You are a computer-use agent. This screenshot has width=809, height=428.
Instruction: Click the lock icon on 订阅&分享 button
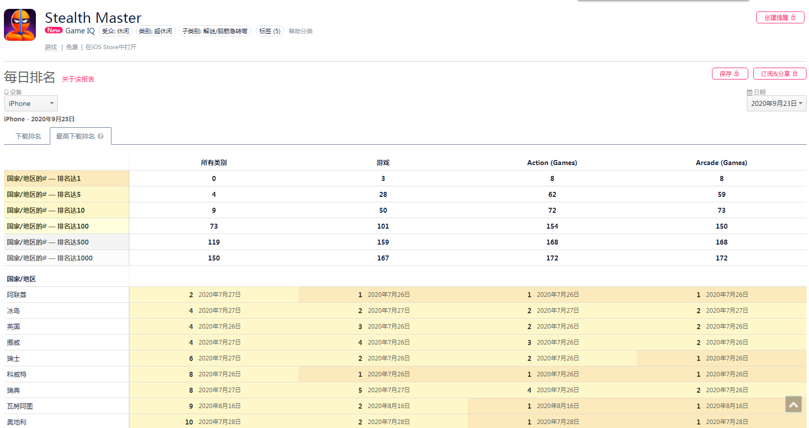click(x=795, y=74)
